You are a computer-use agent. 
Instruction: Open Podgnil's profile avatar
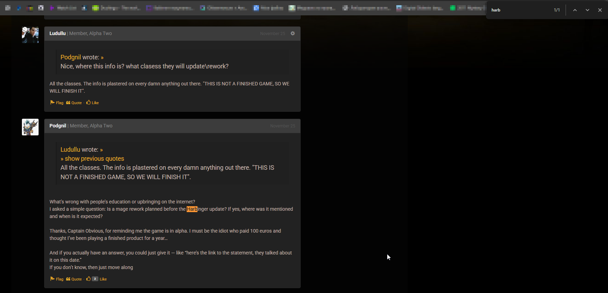click(x=30, y=127)
